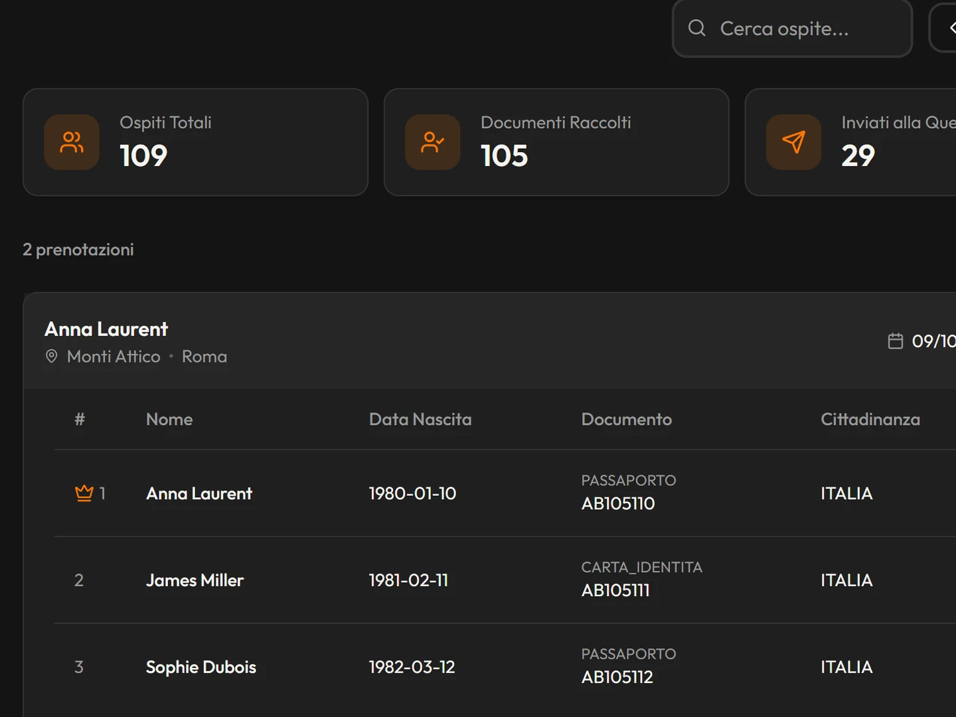Click the 2 prenotazioni label
This screenshot has height=717, width=956.
tap(78, 250)
